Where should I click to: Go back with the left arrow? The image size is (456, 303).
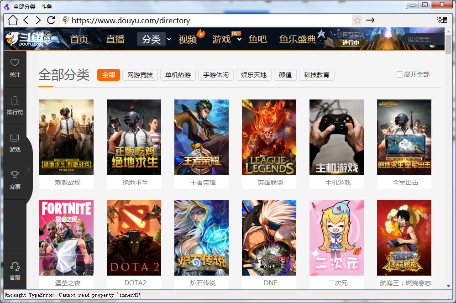pos(26,20)
